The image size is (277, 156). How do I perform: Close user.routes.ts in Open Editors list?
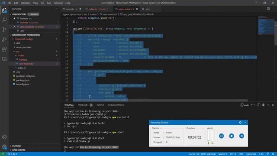click(14, 27)
